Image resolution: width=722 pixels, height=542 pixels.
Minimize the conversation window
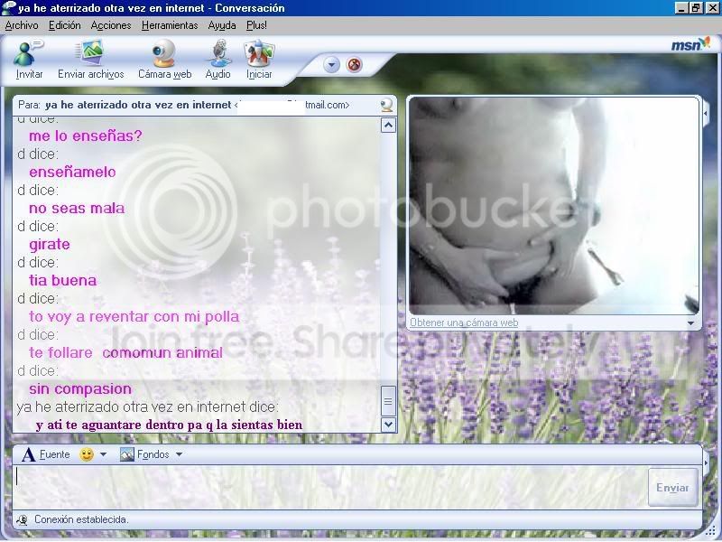click(681, 8)
